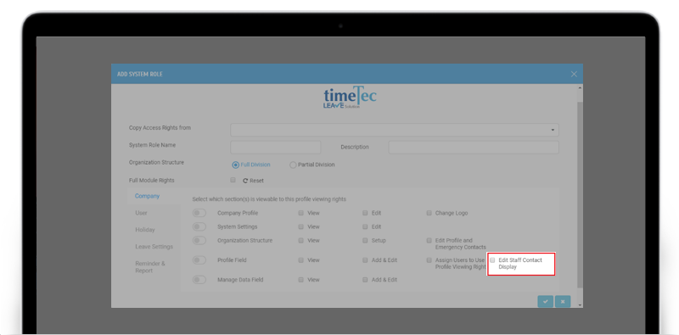This screenshot has width=679, height=335.
Task: Check Edit Profile and Emergency Contacts
Action: coord(429,240)
